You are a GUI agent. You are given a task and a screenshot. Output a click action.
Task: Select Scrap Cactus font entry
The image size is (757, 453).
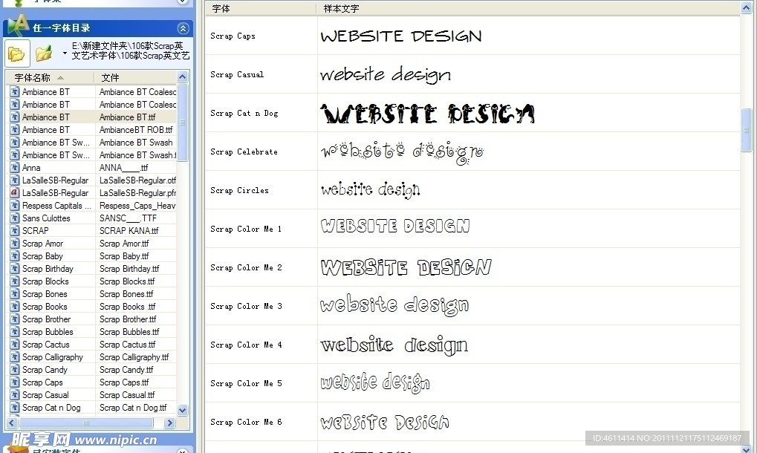tap(92, 345)
